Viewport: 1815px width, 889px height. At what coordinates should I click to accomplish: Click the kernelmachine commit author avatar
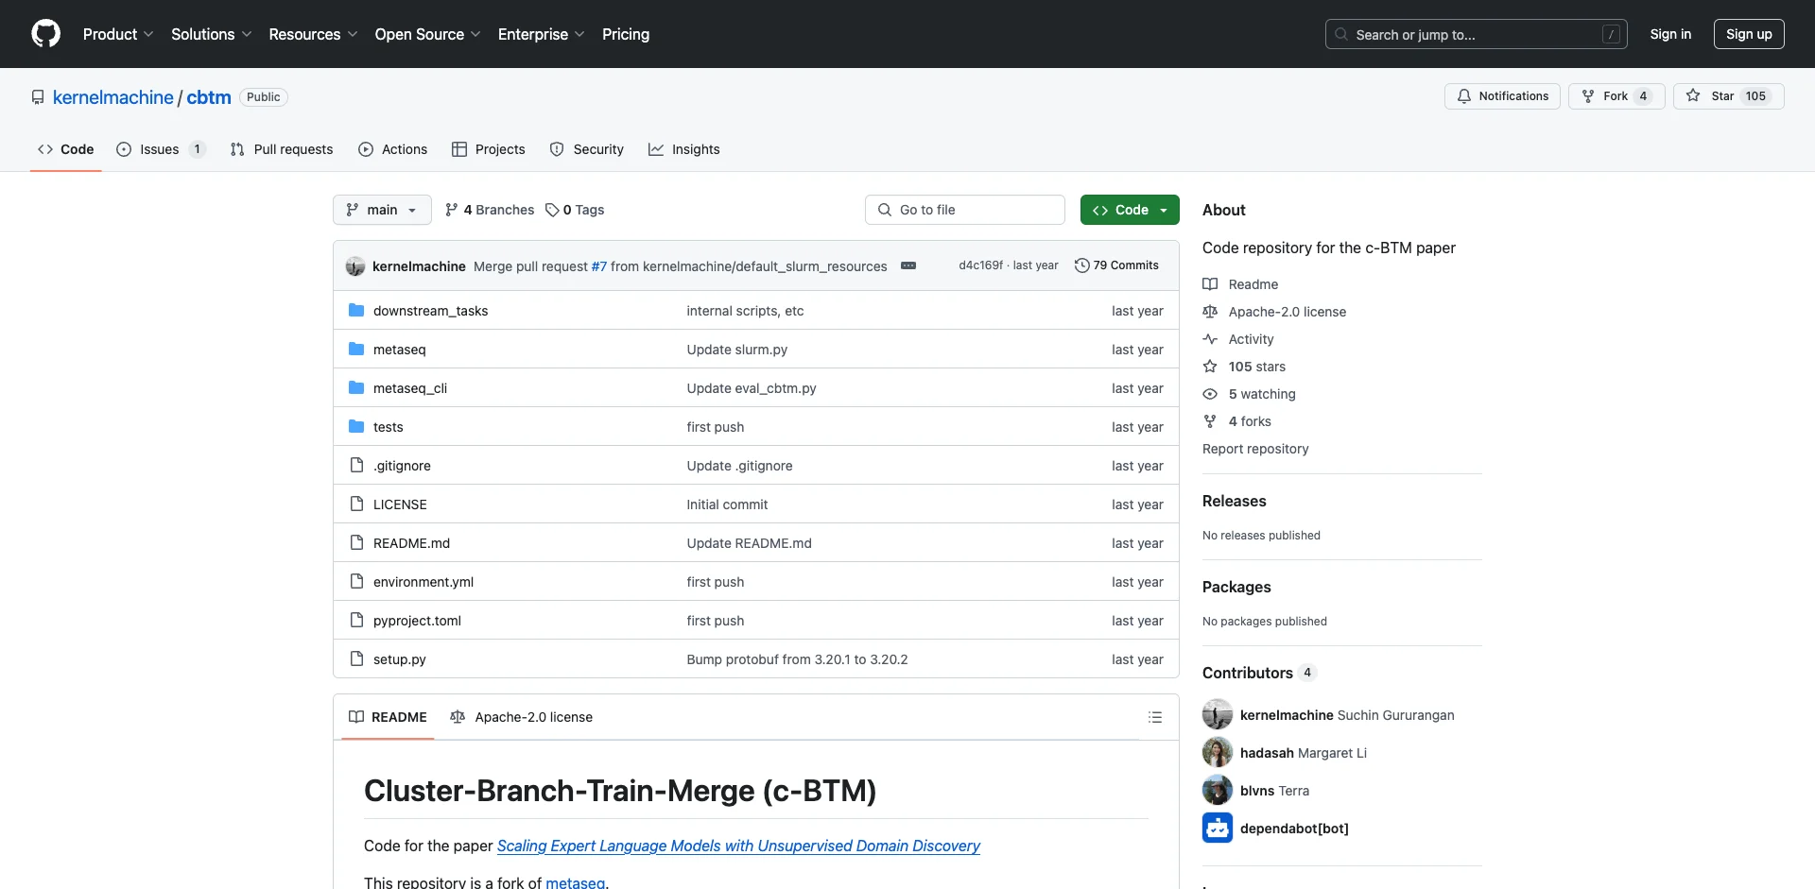point(355,266)
